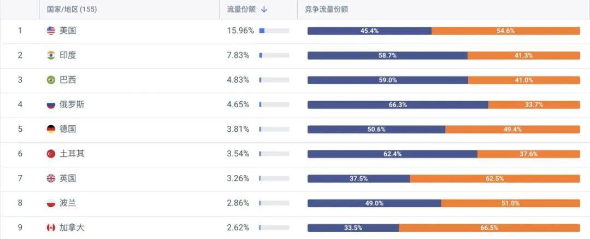Click the Brazil flag icon

tap(51, 80)
